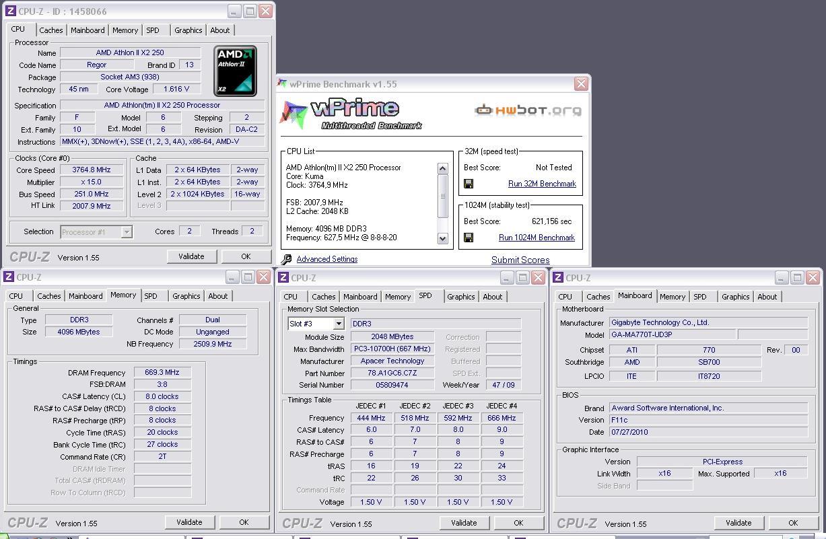The image size is (826, 539).
Task: Open About tab in top CPU-Z window
Action: pos(220,30)
